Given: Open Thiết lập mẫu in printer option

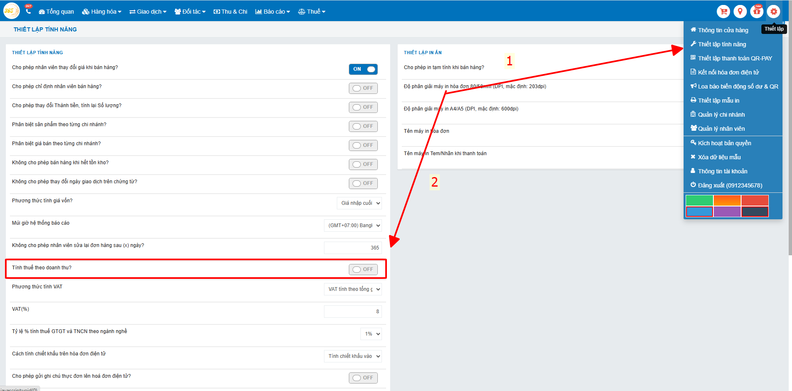Looking at the screenshot, I should tap(718, 101).
